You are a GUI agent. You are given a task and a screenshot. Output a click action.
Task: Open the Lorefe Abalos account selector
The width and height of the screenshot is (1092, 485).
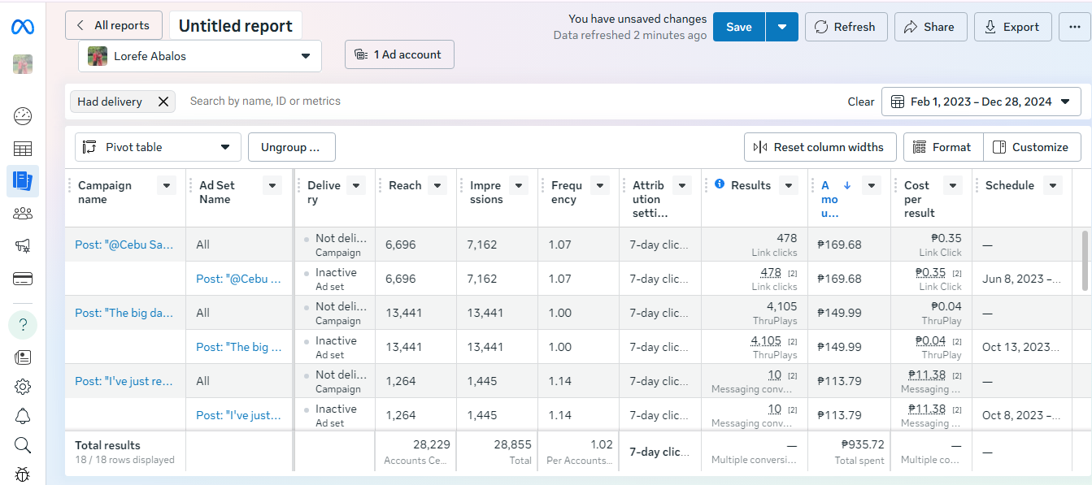click(200, 56)
